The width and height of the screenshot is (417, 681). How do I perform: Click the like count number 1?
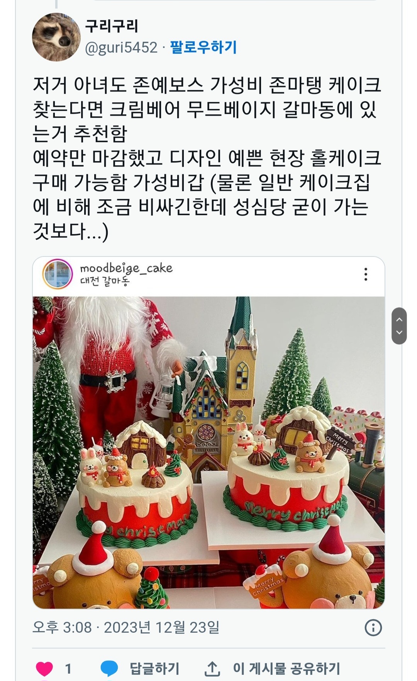pos(68,669)
